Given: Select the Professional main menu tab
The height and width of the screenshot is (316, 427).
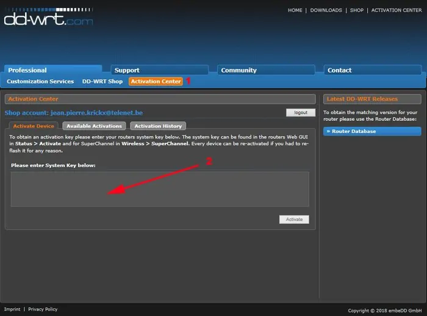Looking at the screenshot, I should pyautogui.click(x=53, y=70).
